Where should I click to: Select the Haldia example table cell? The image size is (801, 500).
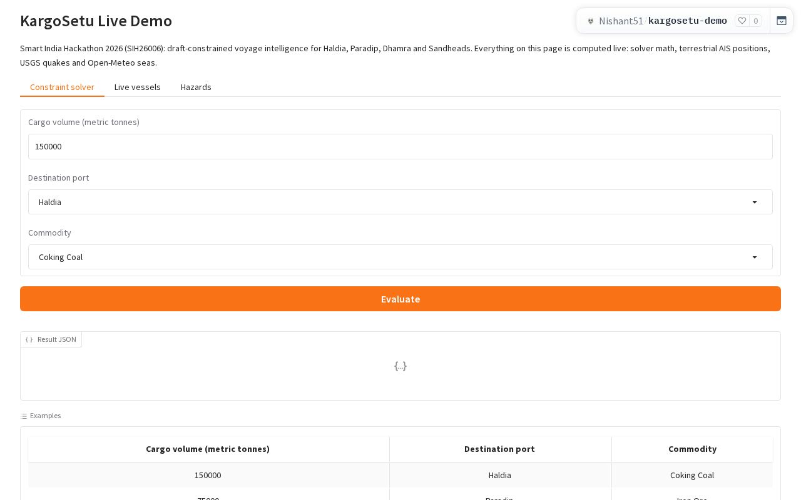(x=500, y=475)
